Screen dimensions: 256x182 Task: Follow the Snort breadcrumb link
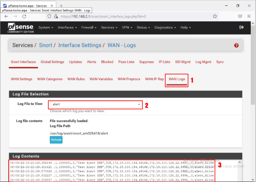tap(46, 45)
